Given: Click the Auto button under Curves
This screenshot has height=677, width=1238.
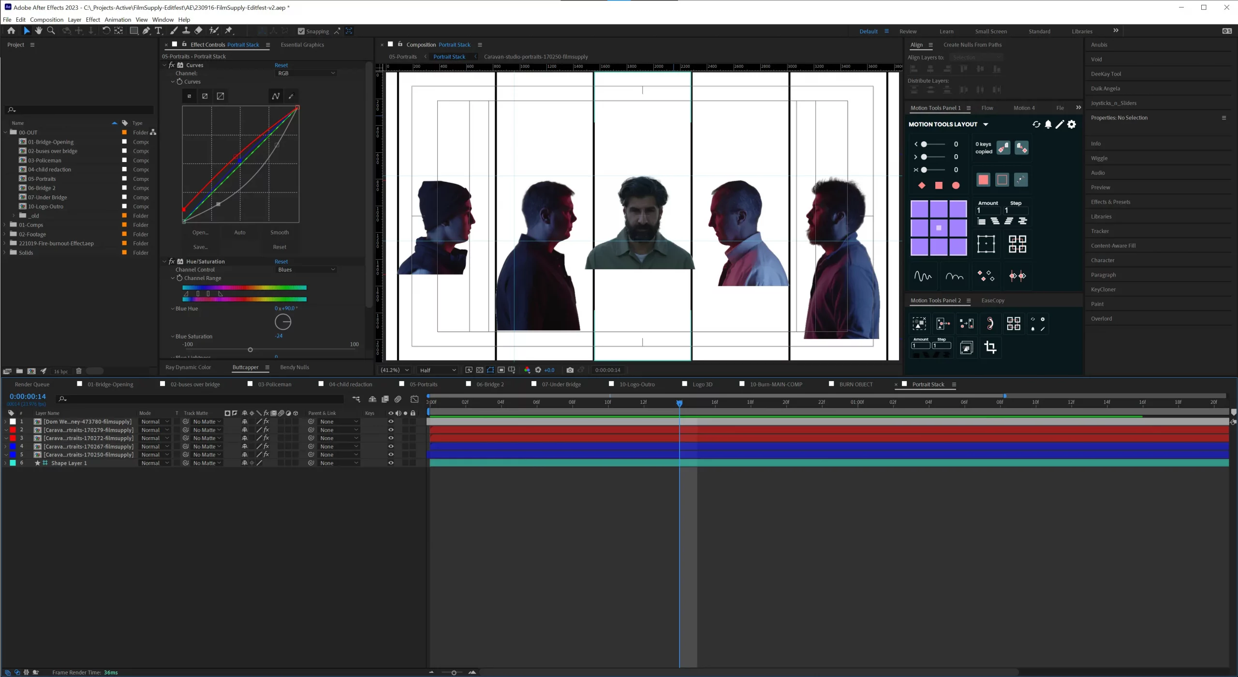Looking at the screenshot, I should [239, 232].
